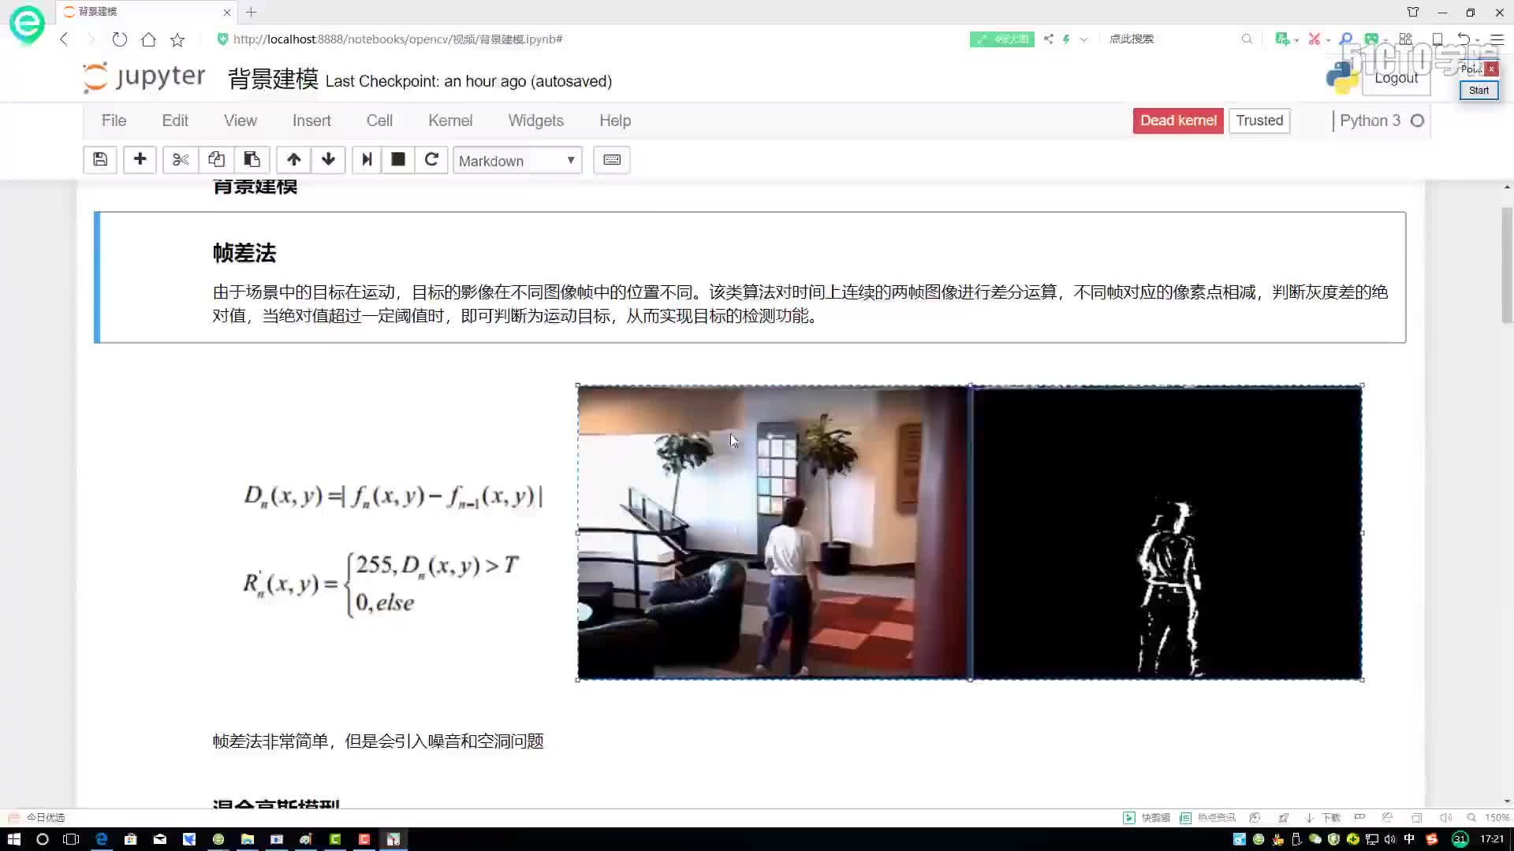Move selected cell up arrow
The image size is (1514, 851).
coord(293,160)
